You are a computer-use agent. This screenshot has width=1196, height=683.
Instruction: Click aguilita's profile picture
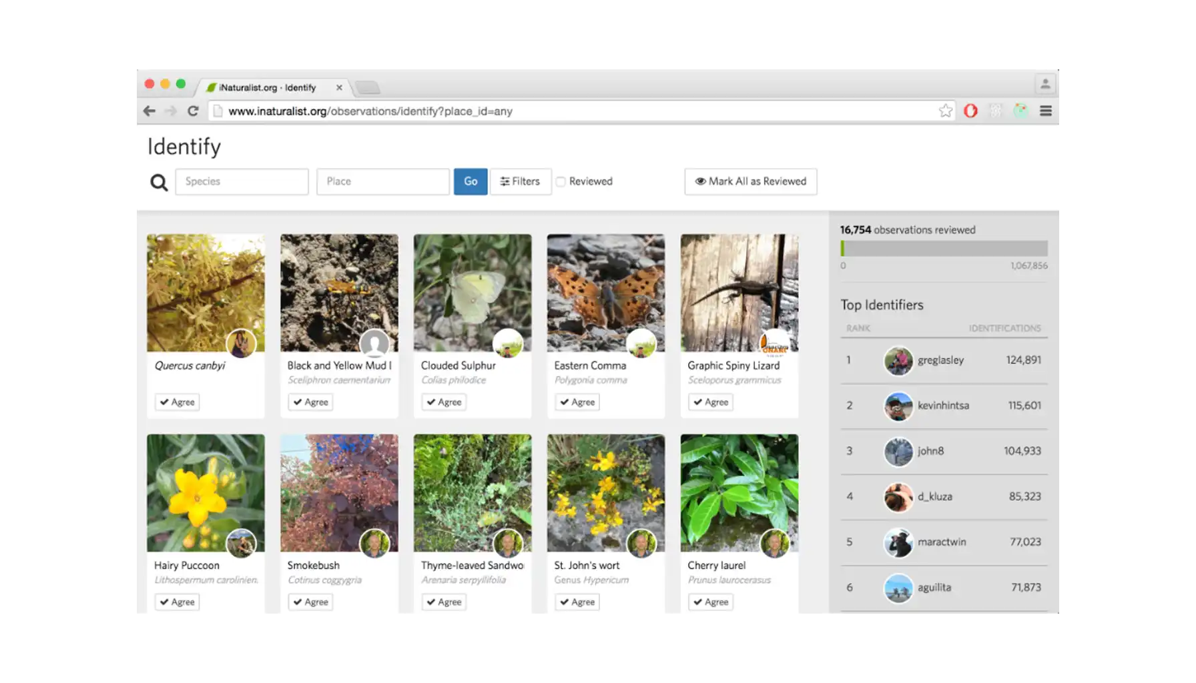898,588
